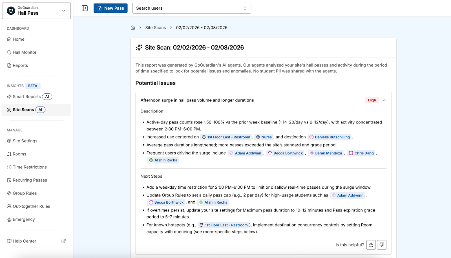Mark the report unhelpful with thumbs down
Image resolution: width=451 pixels, height=258 pixels.
click(x=382, y=245)
